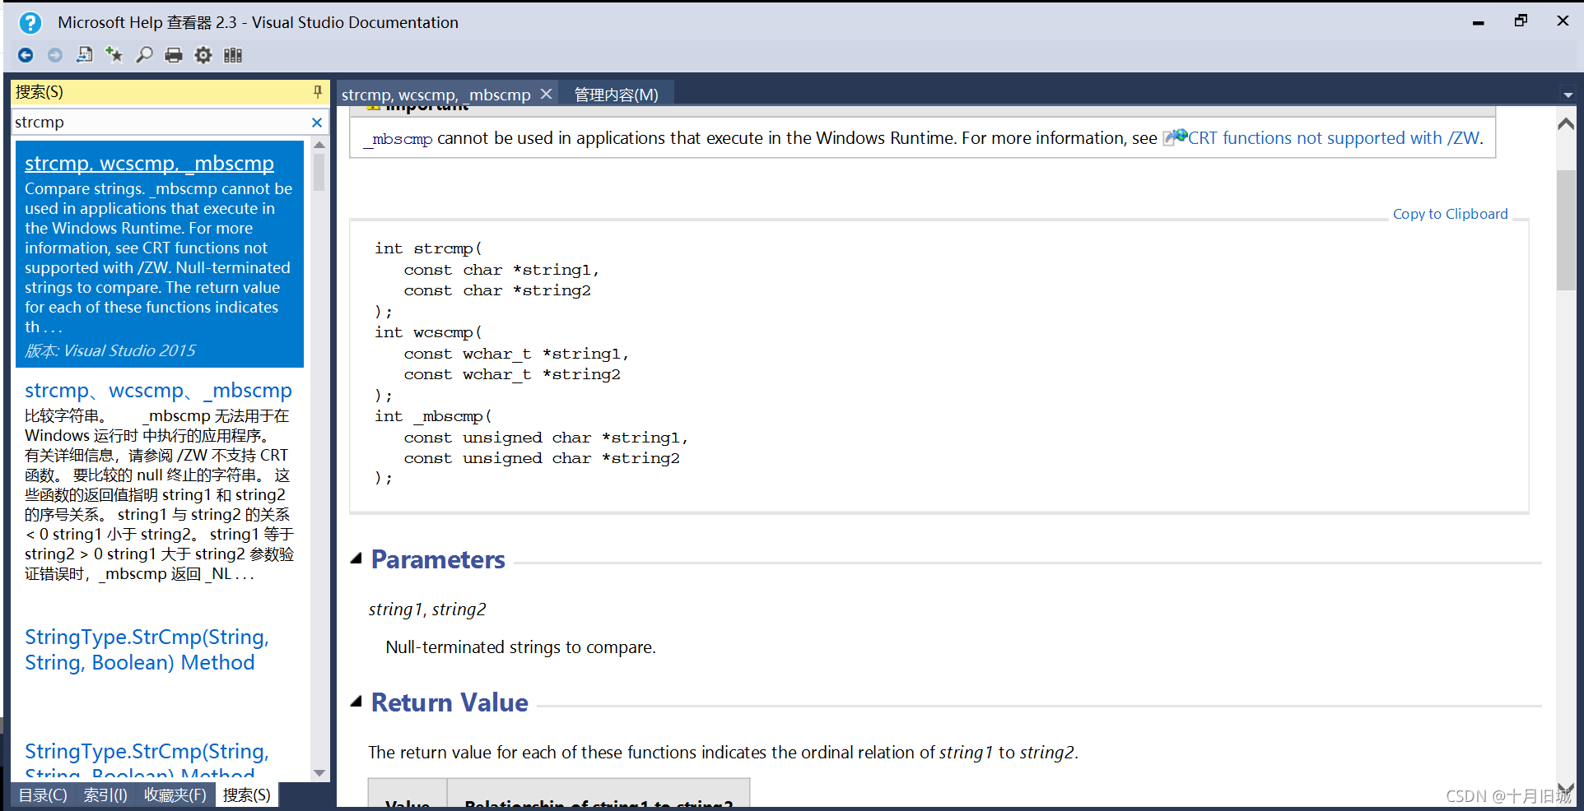Open CRT functions not supported with /ZW link
Image resolution: width=1584 pixels, height=811 pixels.
point(1333,138)
